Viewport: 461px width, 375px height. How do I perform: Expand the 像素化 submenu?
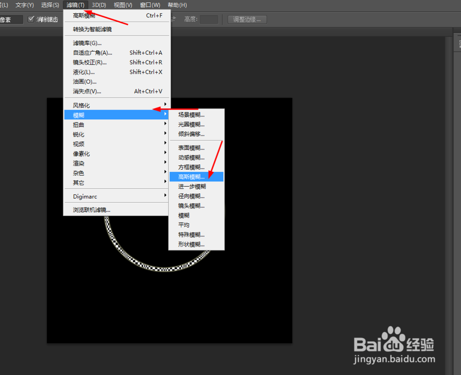pyautogui.click(x=116, y=154)
